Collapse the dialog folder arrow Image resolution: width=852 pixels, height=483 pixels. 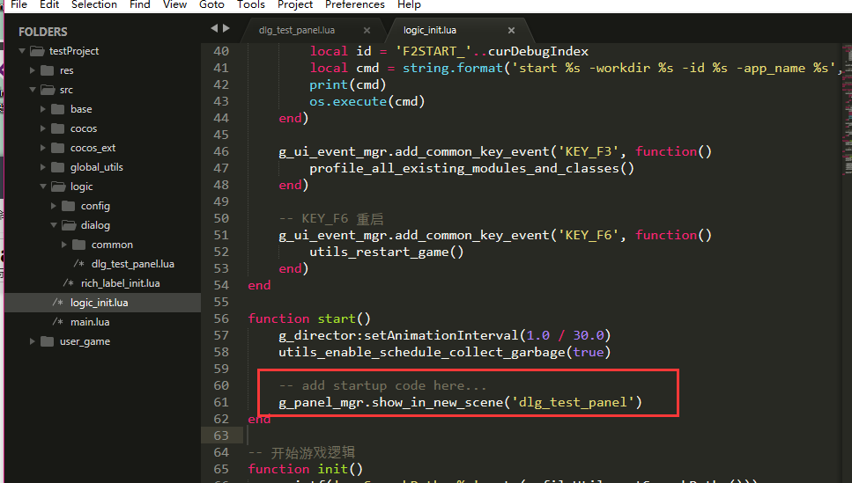(x=53, y=224)
